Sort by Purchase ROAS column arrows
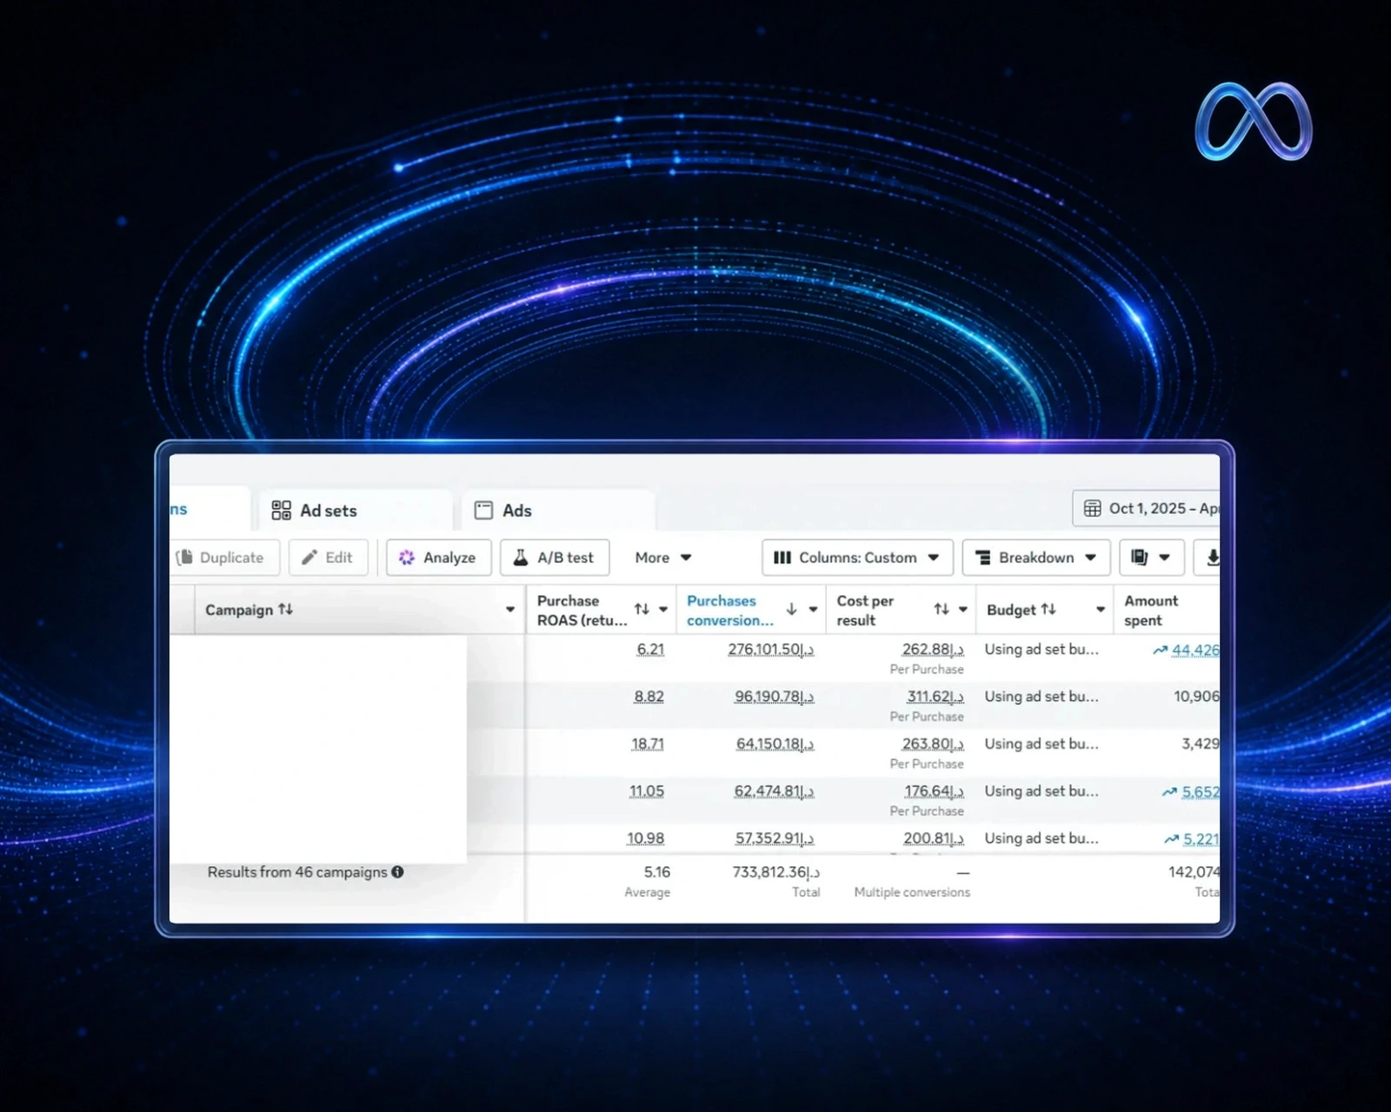 click(642, 609)
